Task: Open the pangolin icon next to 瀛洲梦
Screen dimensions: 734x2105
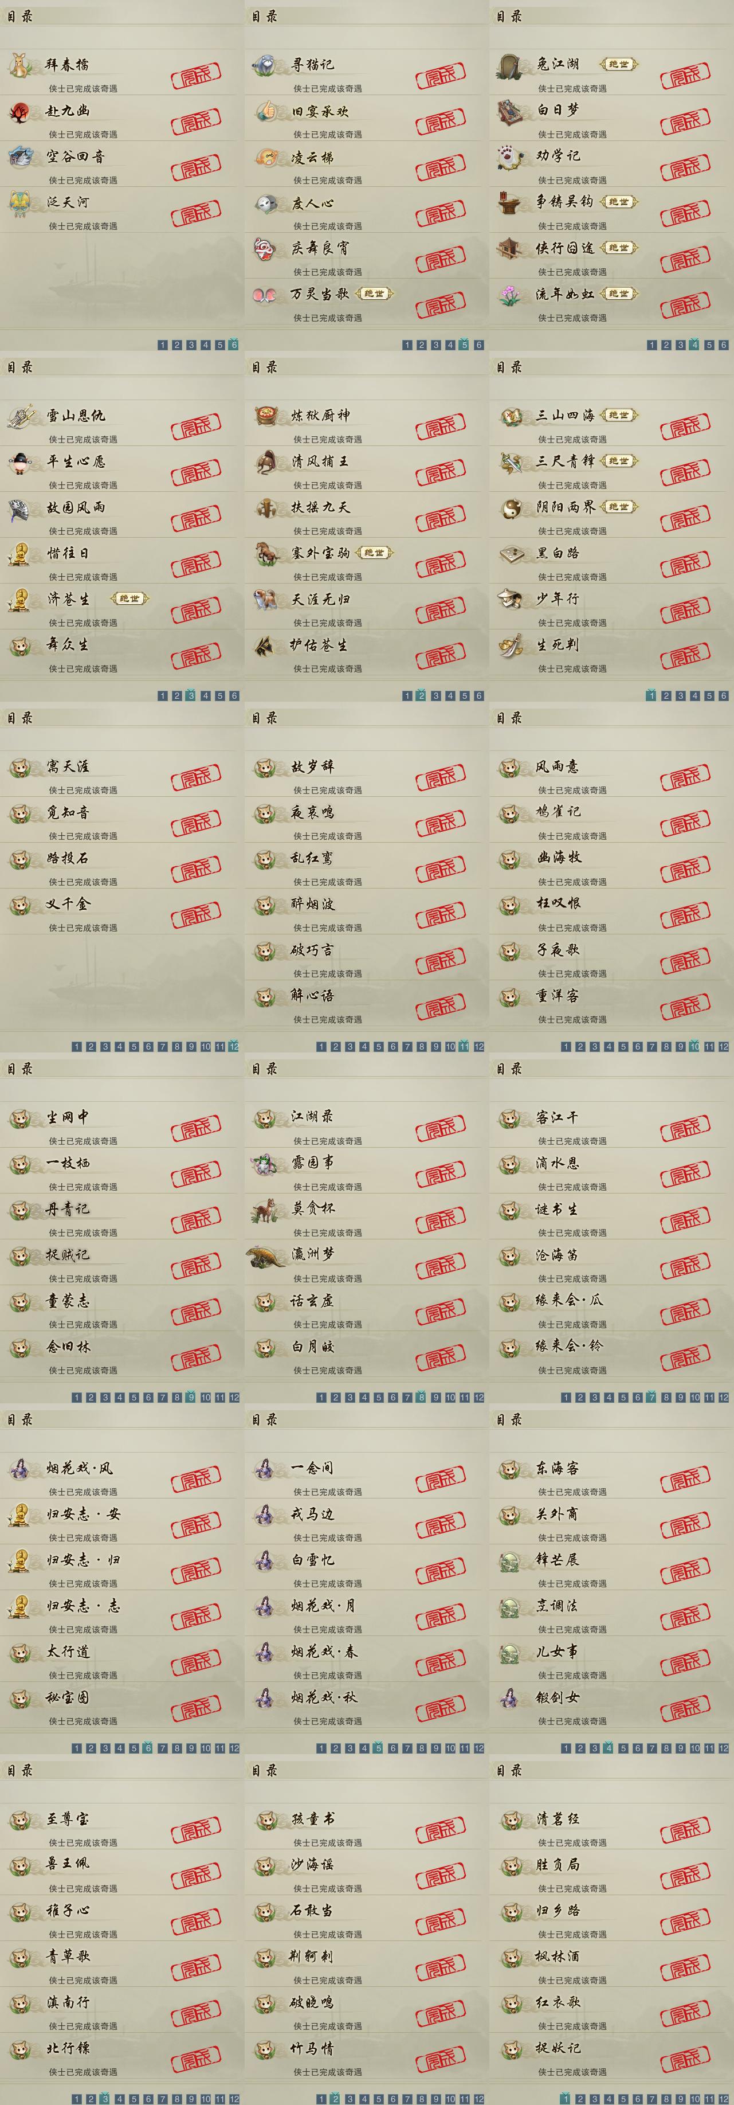Action: click(x=265, y=1254)
